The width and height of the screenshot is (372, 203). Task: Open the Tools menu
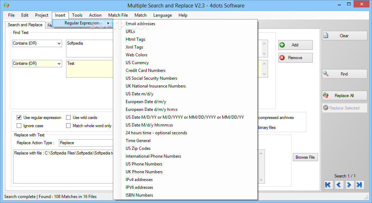click(x=77, y=15)
